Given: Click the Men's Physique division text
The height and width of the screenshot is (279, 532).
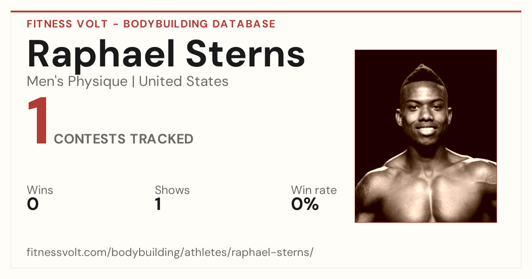Looking at the screenshot, I should coord(77,81).
